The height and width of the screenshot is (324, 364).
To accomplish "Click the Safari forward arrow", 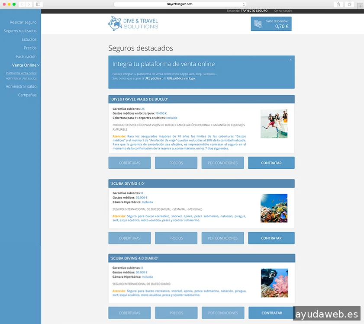I will [29, 4].
